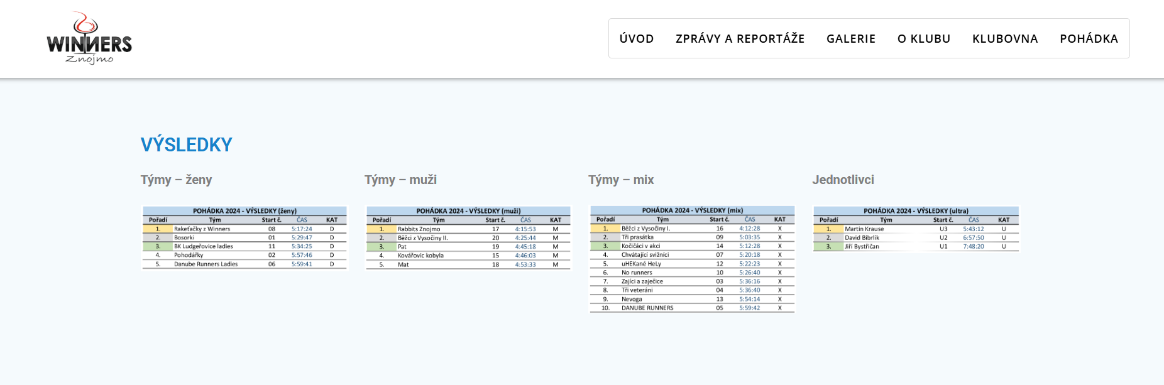
Task: Open the ÚVOD menu item
Action: (636, 39)
